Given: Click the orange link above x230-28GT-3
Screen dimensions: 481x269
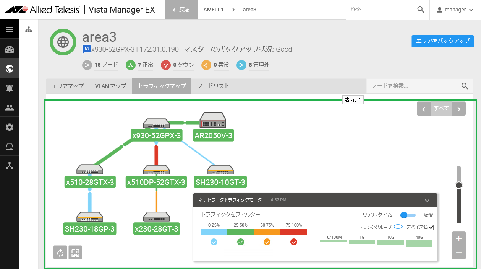Looking at the screenshot, I should point(156,201).
